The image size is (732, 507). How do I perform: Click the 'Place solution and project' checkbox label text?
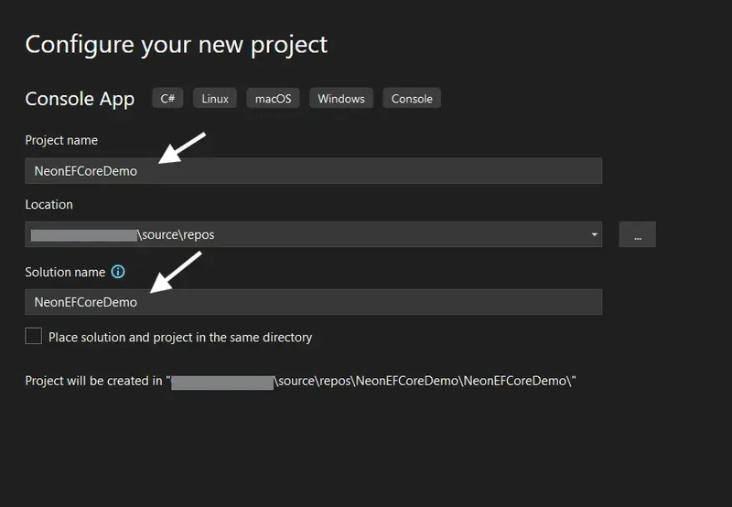(180, 337)
